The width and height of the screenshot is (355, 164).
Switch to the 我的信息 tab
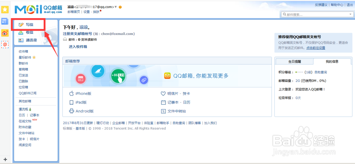pos(332,61)
